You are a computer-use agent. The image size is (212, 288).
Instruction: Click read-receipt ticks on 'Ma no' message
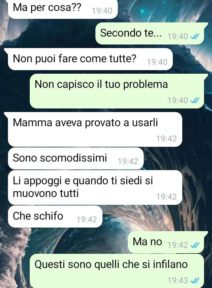pos(195,245)
